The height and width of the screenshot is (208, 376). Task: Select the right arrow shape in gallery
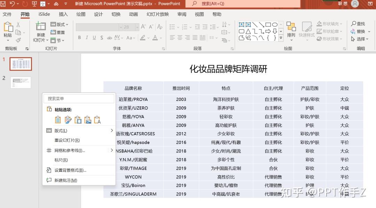pyautogui.click(x=268, y=31)
